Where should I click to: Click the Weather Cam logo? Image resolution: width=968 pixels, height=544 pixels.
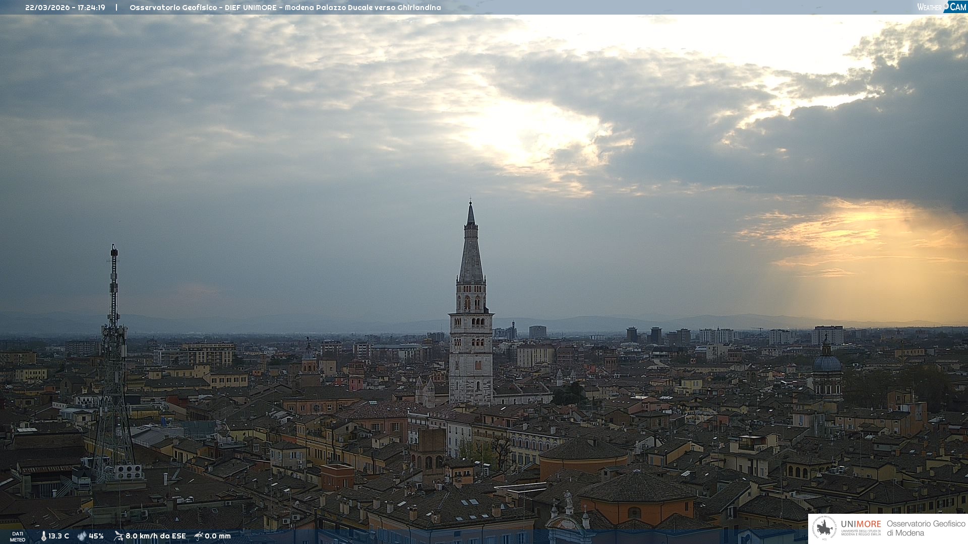(x=941, y=7)
